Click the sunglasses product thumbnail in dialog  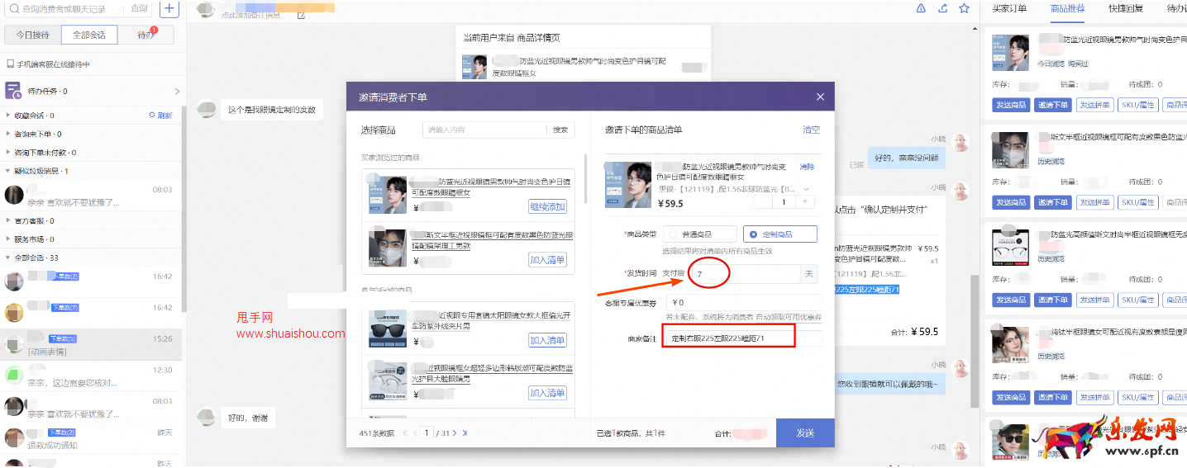pos(387,329)
